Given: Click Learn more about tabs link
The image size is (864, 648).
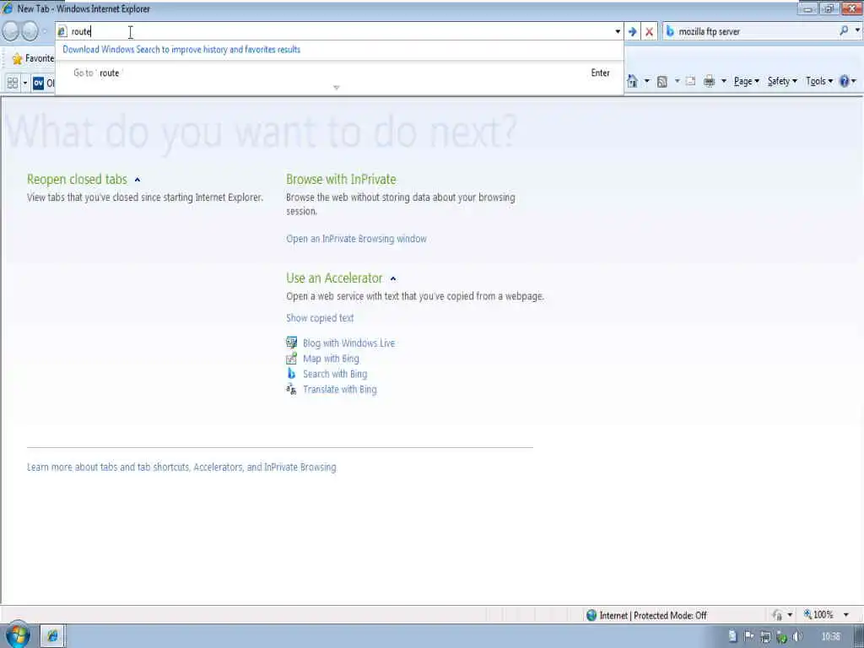Looking at the screenshot, I should click(181, 467).
